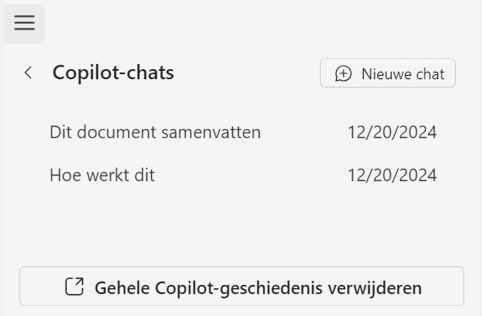Click the Copilot-chats heading
The image size is (482, 316).
pos(113,72)
